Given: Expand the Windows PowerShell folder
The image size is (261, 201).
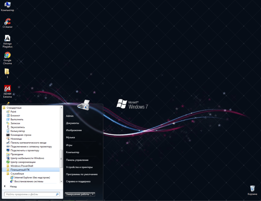Looking at the screenshot, I should click(22, 166).
